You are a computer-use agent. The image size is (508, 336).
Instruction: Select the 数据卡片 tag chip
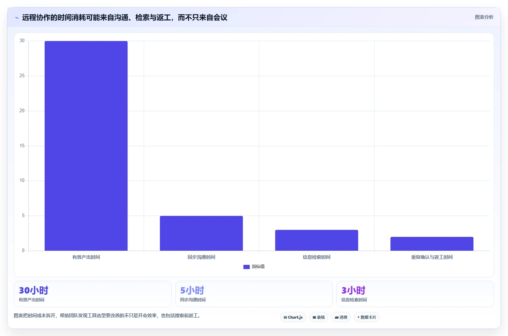pyautogui.click(x=367, y=317)
